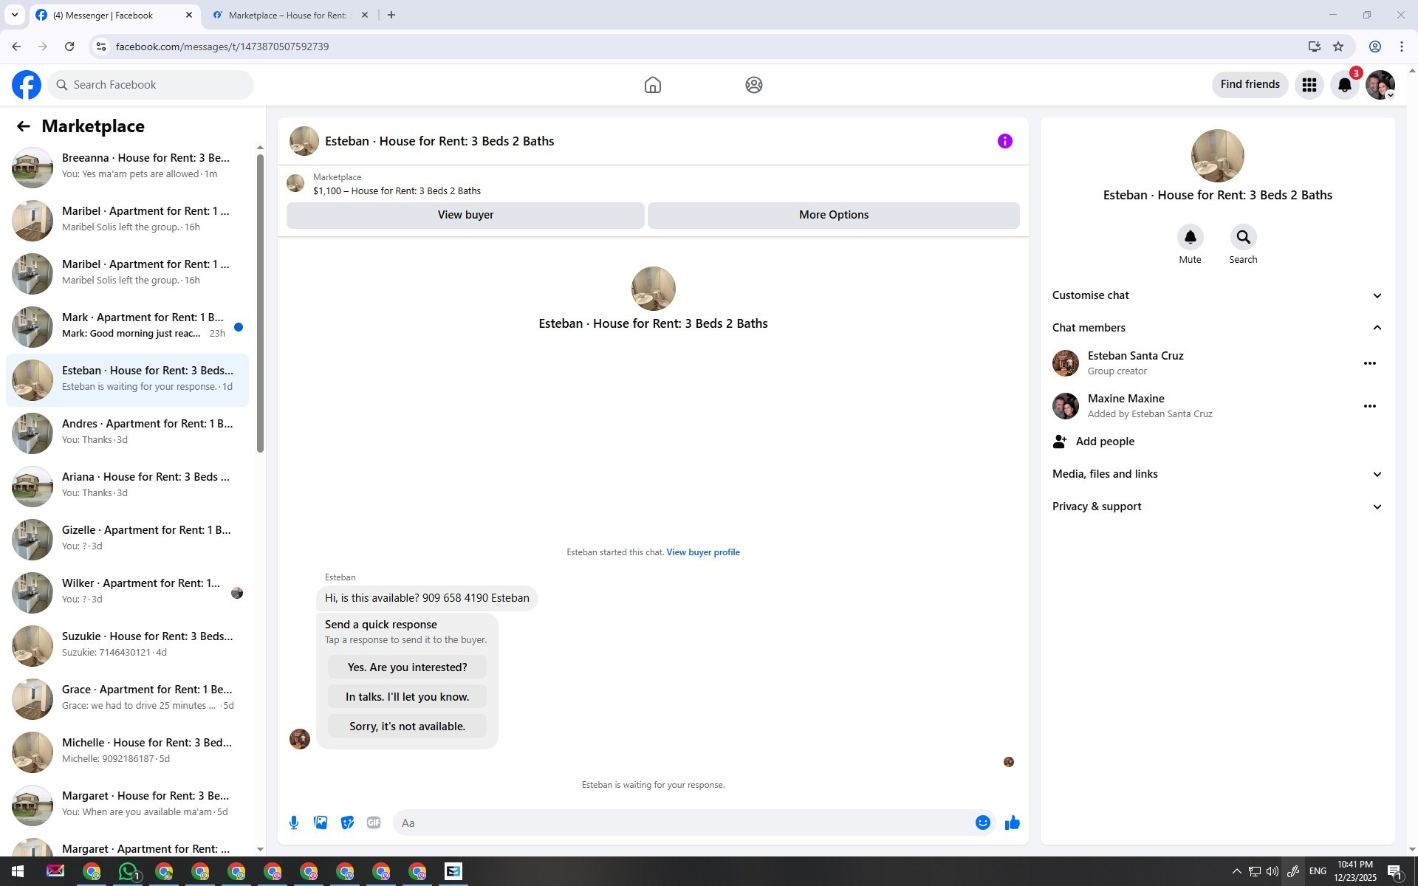Collapse the Chat members section
This screenshot has width=1418, height=886.
coord(1217,328)
